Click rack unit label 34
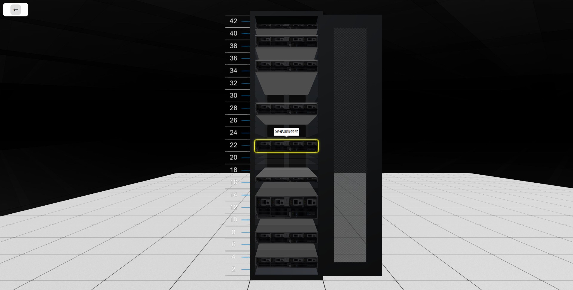 coord(233,71)
